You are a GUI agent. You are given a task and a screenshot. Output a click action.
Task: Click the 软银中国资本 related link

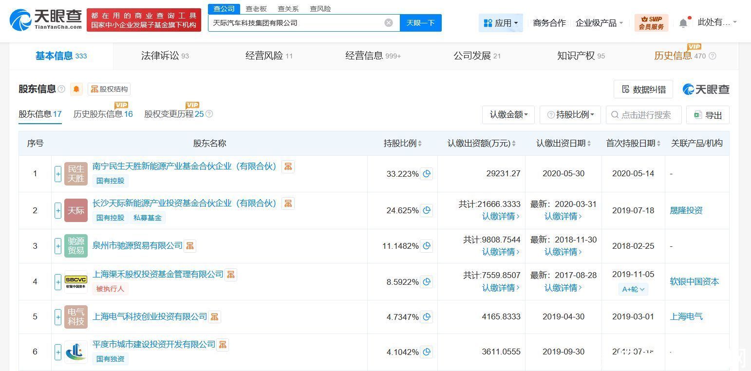coord(695,281)
